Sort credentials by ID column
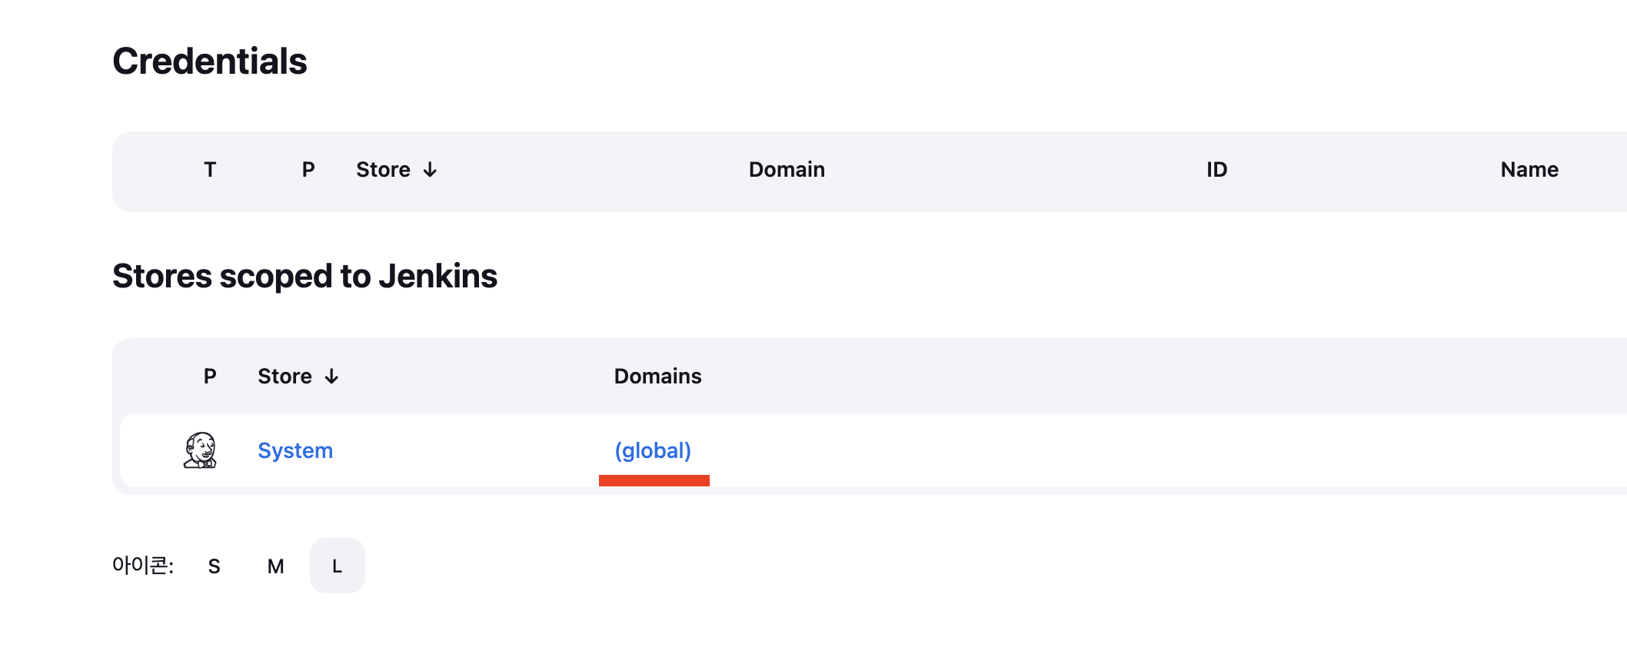The height and width of the screenshot is (667, 1627). 1216,170
